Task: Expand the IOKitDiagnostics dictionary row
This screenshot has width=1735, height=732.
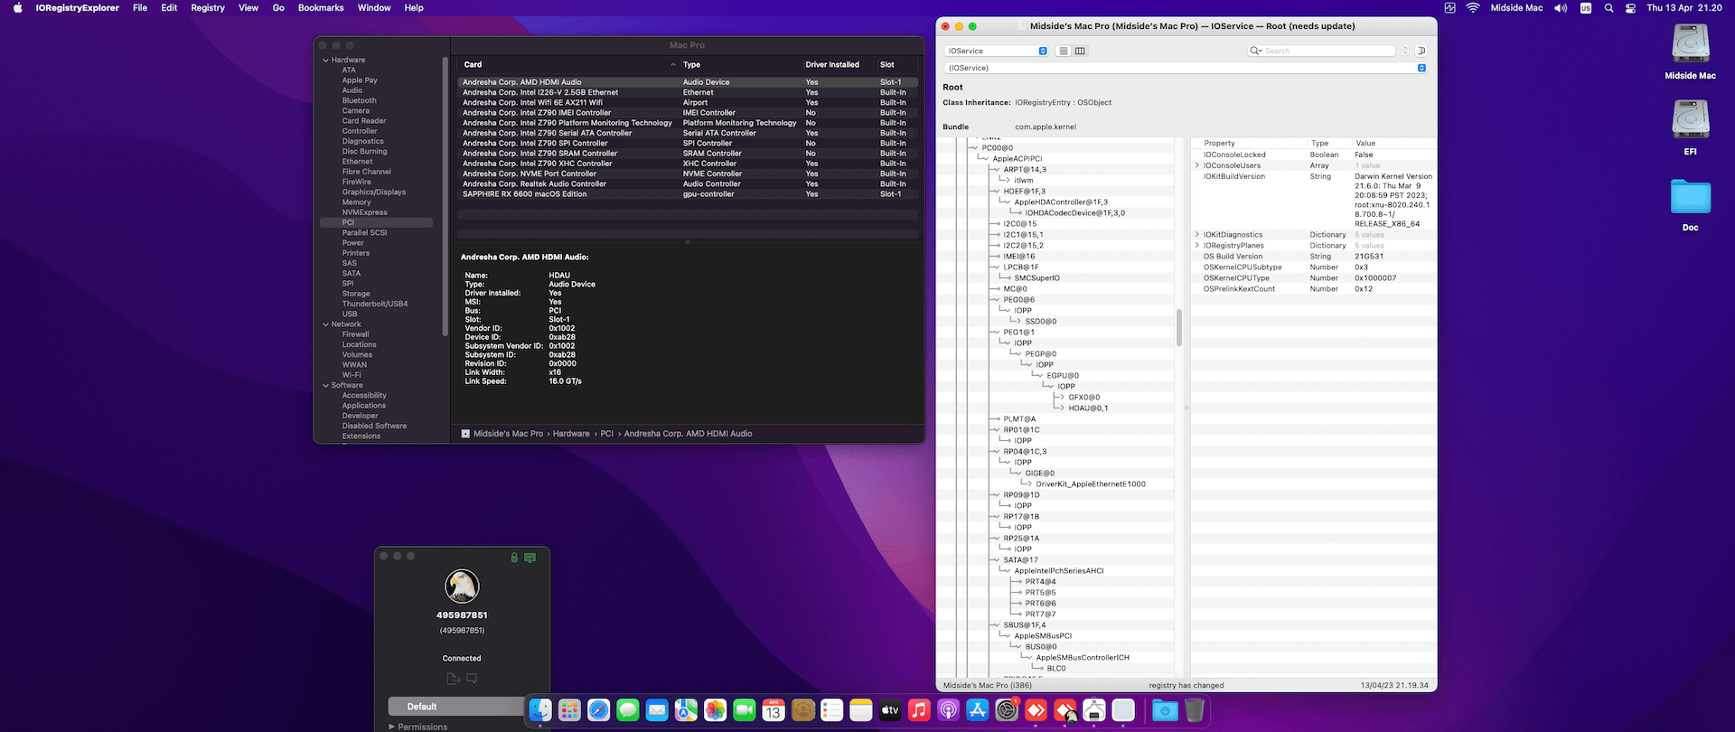Action: pyautogui.click(x=1197, y=235)
